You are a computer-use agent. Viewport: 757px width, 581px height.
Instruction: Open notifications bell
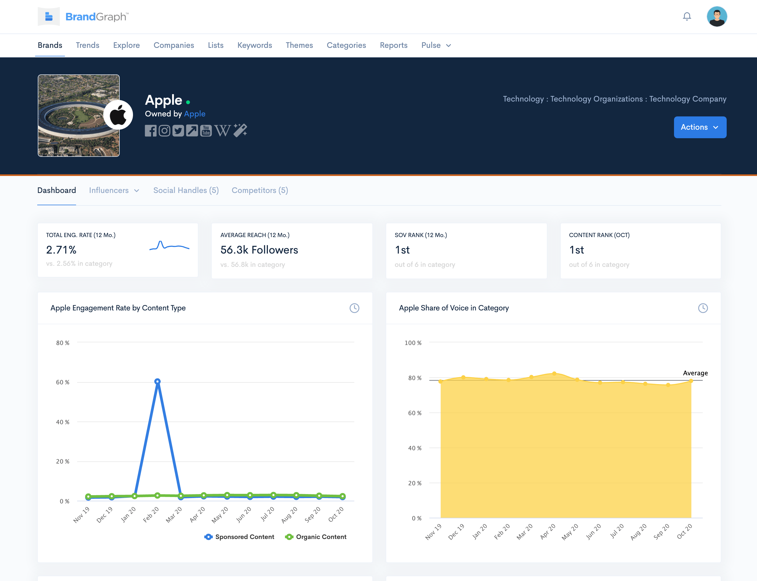687,16
